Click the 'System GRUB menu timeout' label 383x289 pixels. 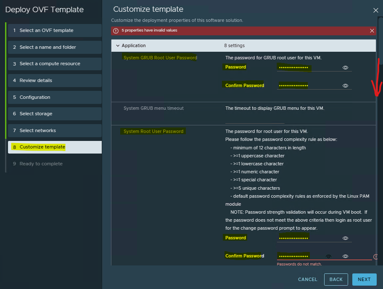(x=153, y=108)
